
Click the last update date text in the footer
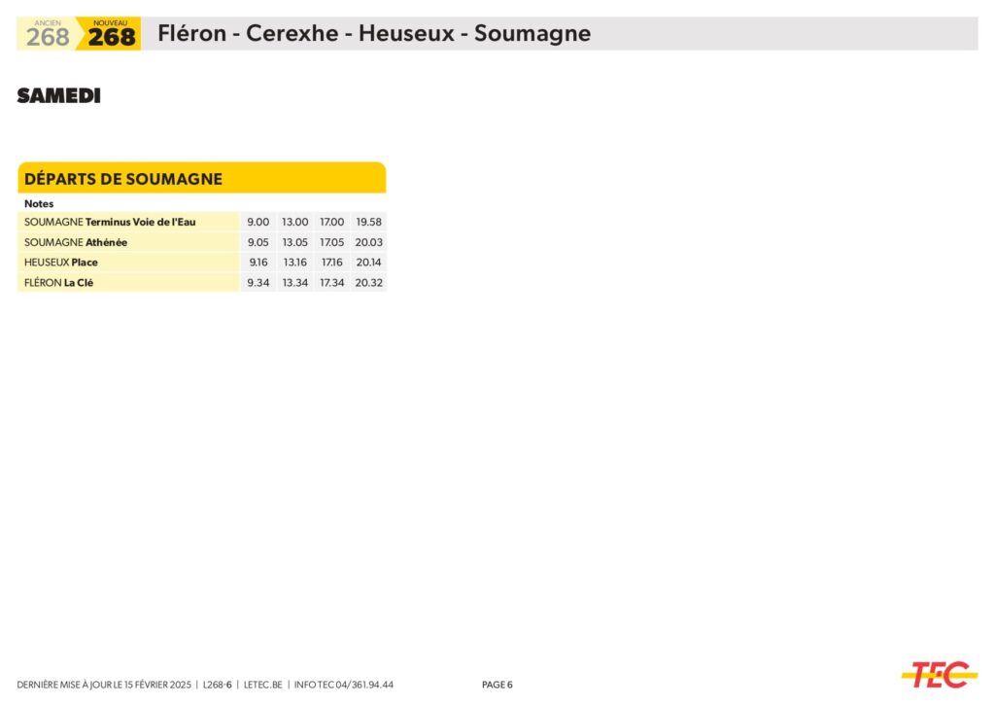[x=105, y=685]
